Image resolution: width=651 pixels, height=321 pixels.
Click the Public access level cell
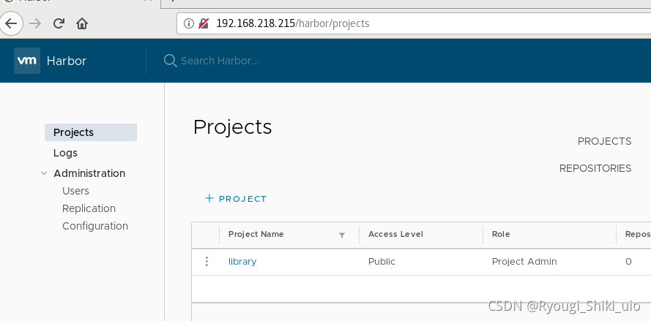pos(382,262)
